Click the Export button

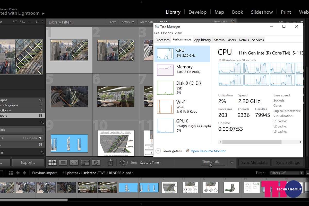[28, 163]
